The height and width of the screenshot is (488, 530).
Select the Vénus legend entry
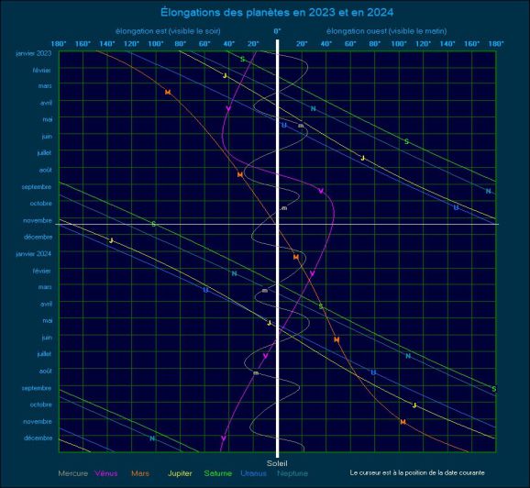tap(106, 473)
